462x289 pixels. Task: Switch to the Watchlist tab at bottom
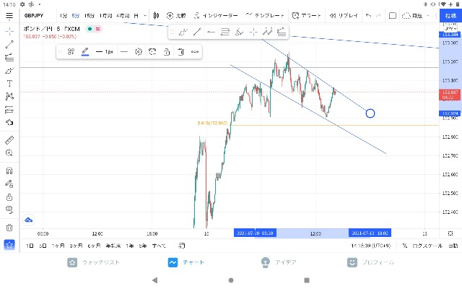94,262
